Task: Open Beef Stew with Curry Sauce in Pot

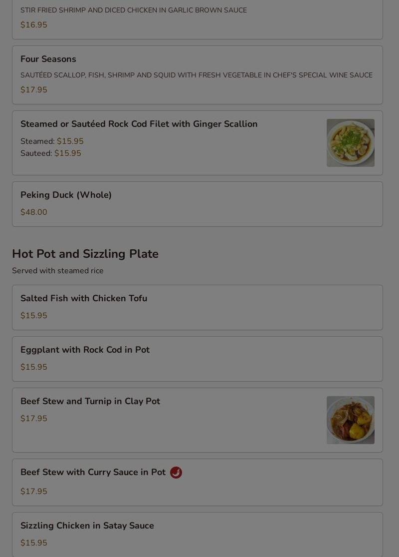Action: [x=198, y=483]
